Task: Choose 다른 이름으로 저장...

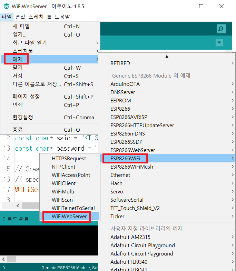Action: [50, 84]
